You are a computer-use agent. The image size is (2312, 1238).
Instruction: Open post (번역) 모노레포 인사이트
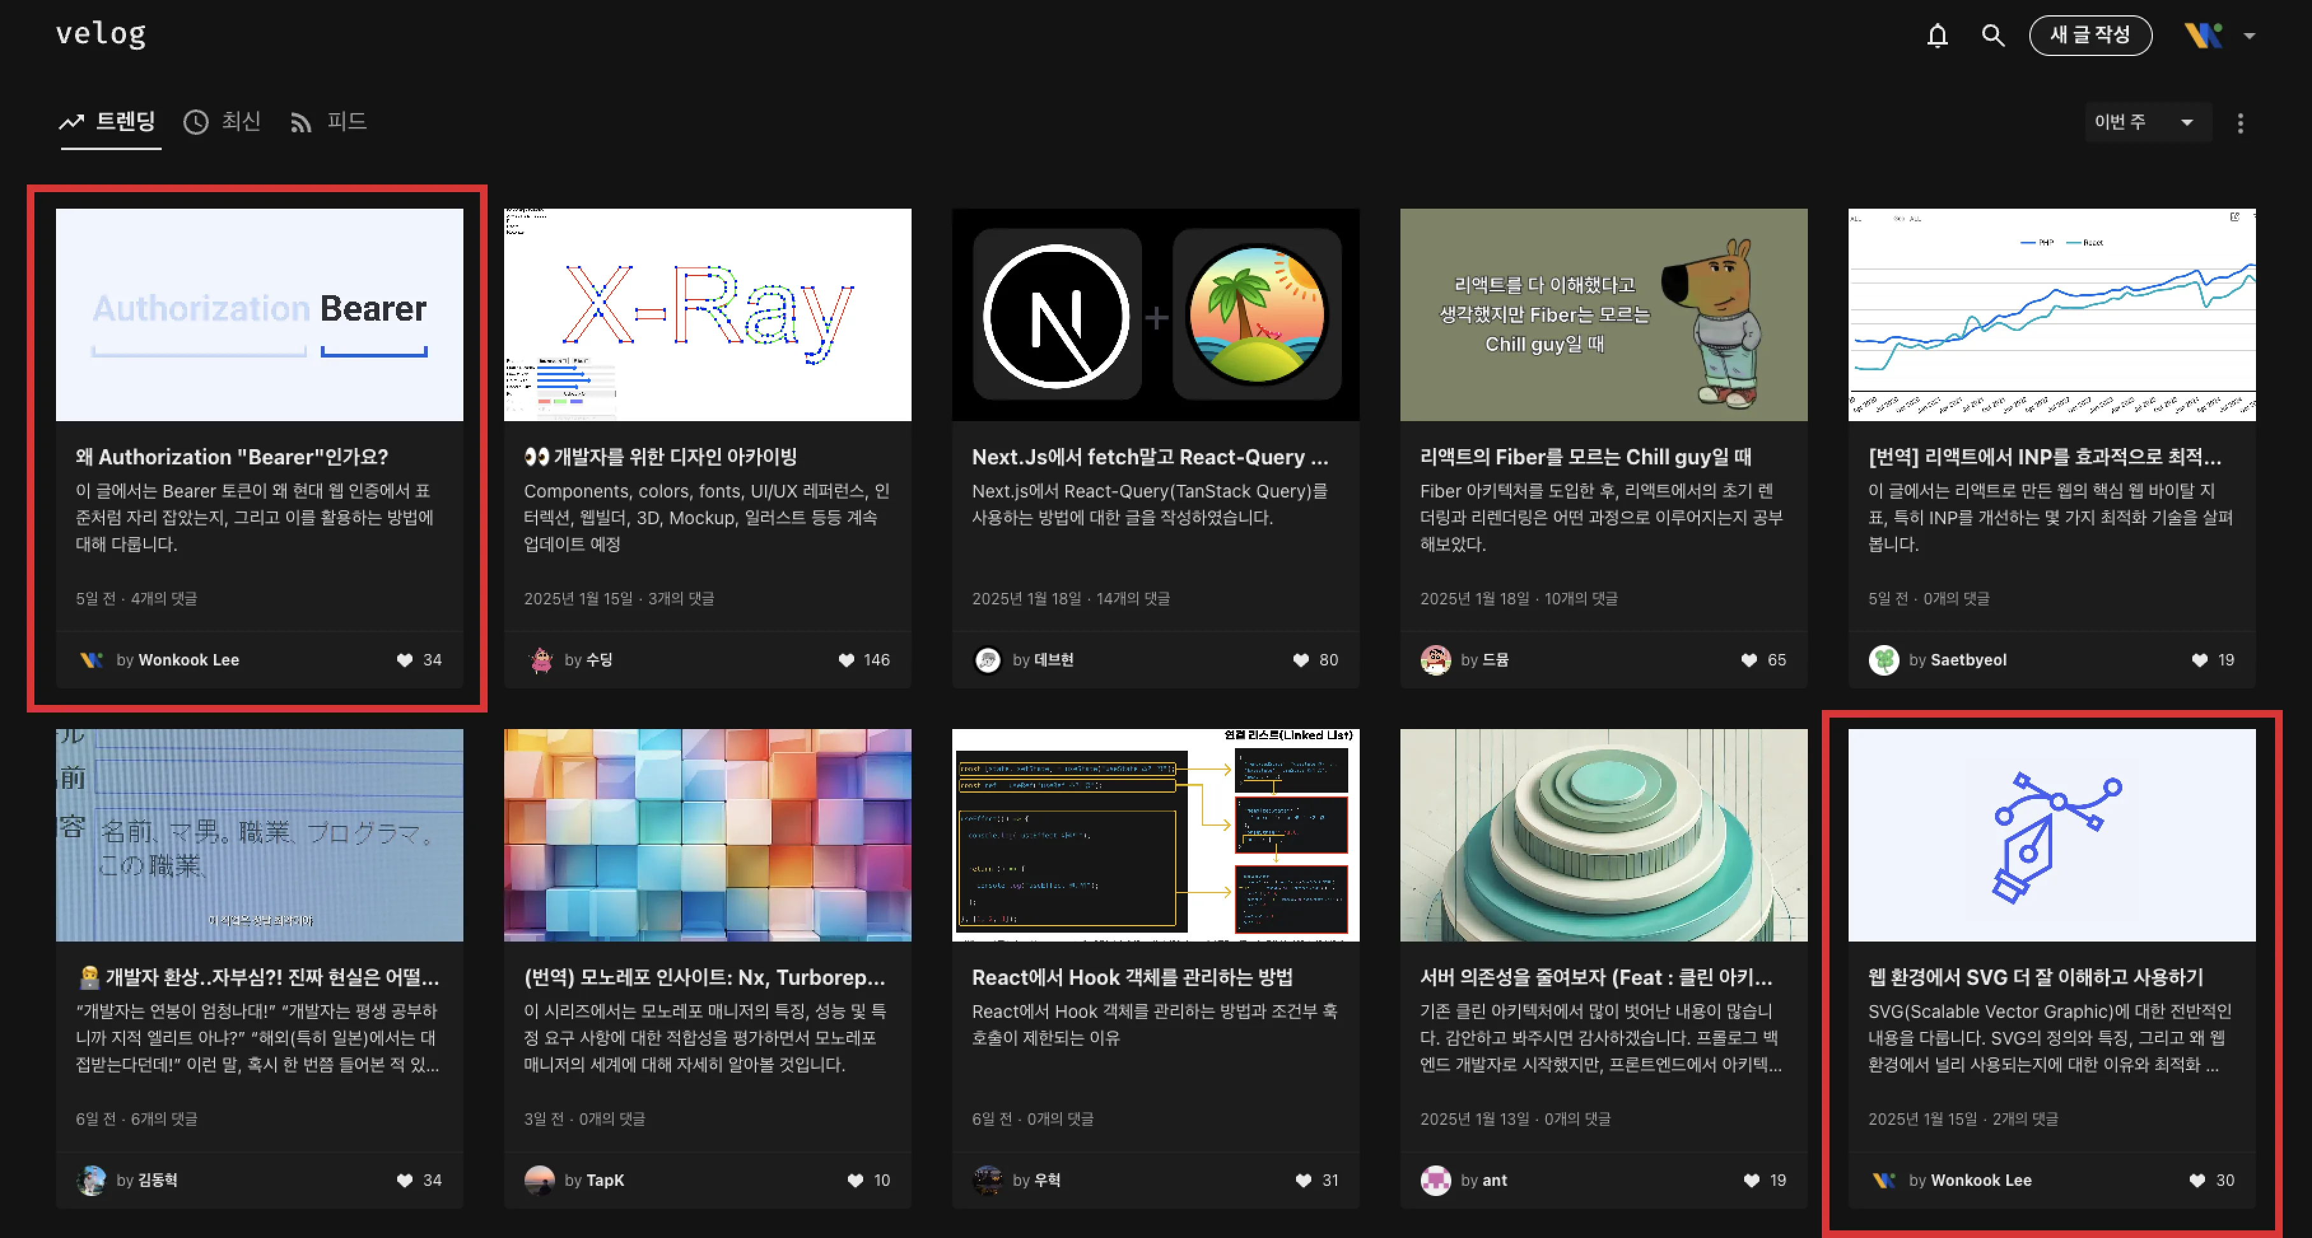point(705,977)
